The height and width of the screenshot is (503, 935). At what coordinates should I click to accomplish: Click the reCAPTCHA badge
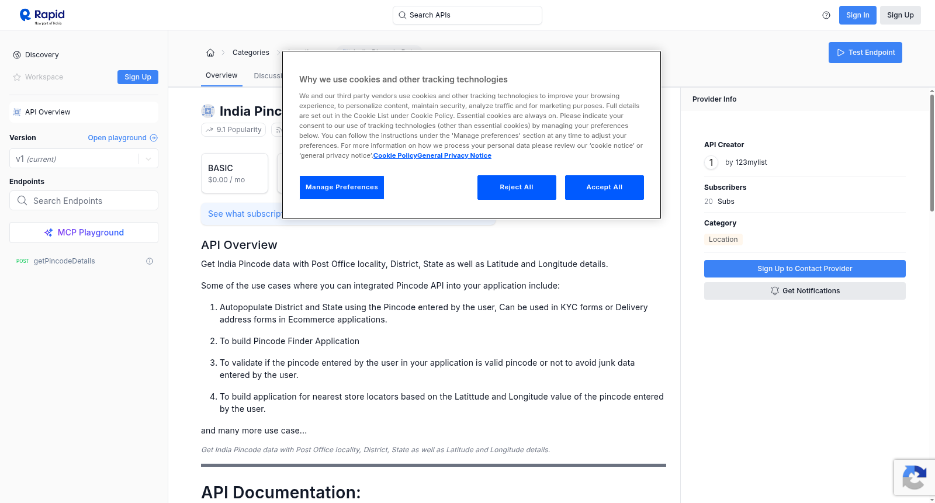[x=914, y=477]
